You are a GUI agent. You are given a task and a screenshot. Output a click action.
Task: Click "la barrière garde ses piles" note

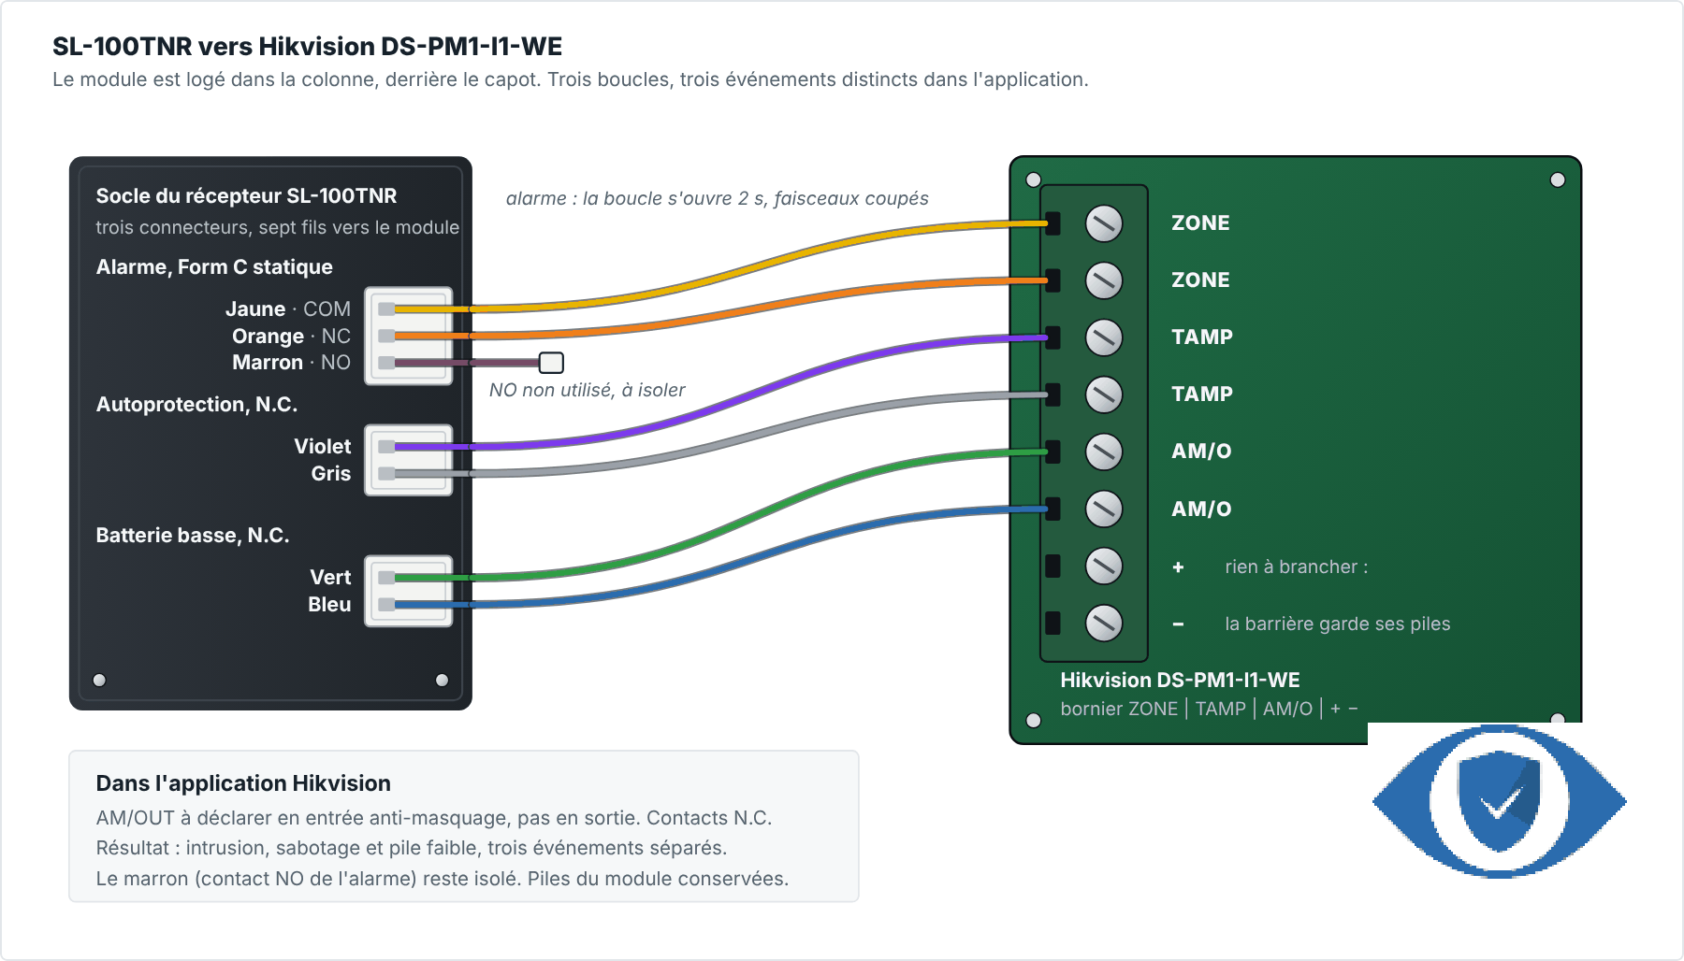(1337, 624)
